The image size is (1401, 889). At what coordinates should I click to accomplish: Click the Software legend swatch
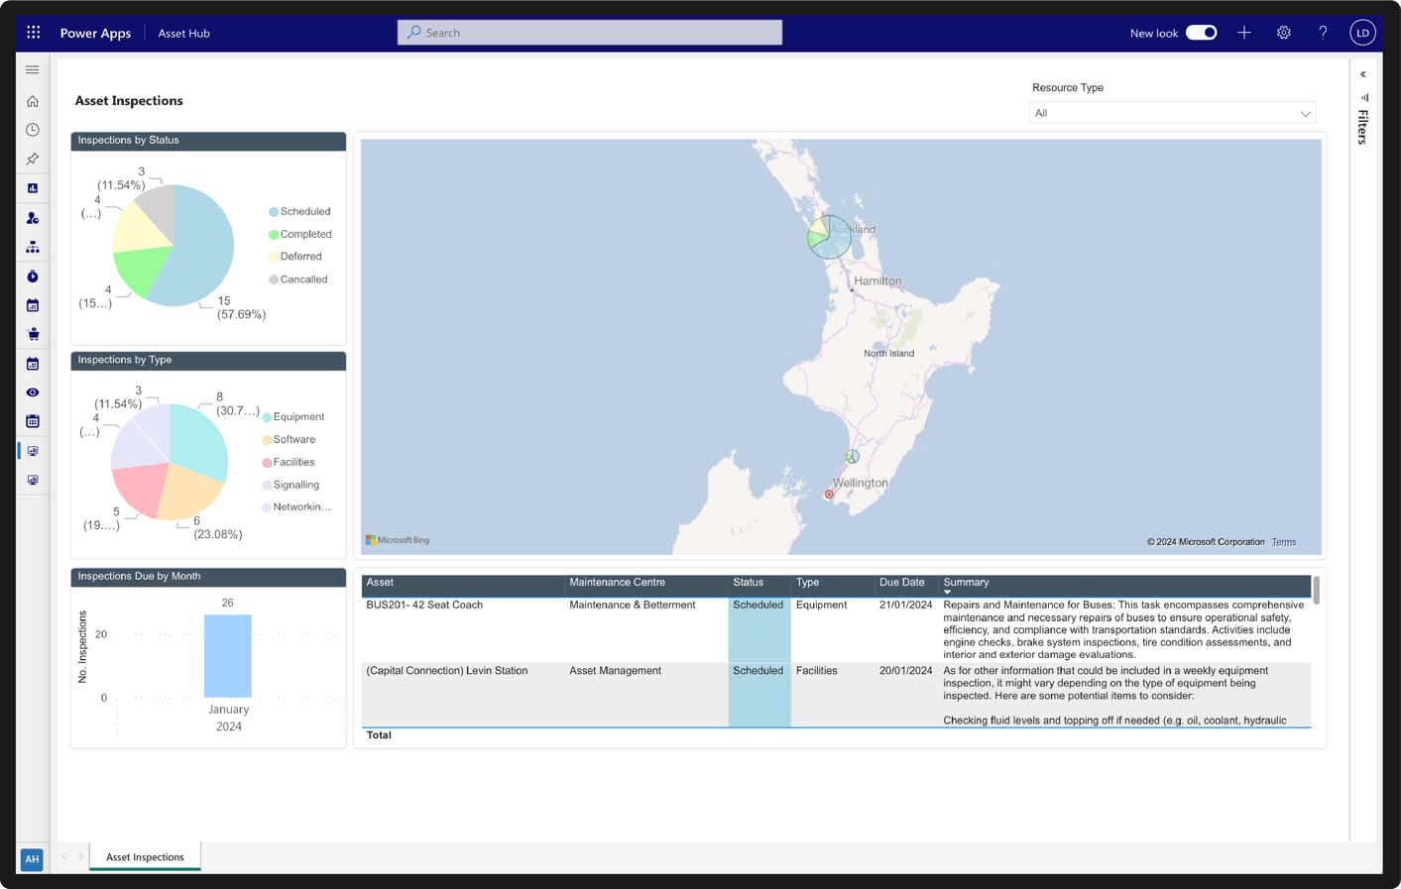pos(267,440)
